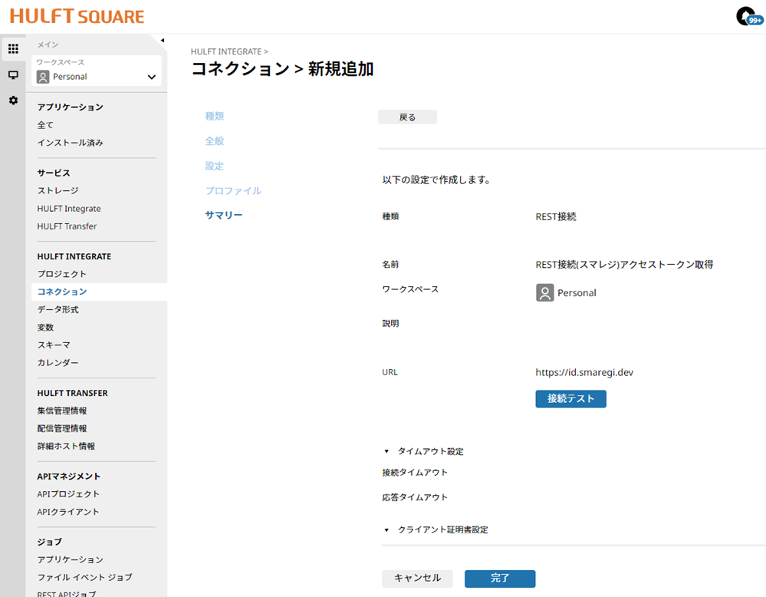
Task: Click the Personal avatar icon in workspace selector
Action: (x=43, y=77)
